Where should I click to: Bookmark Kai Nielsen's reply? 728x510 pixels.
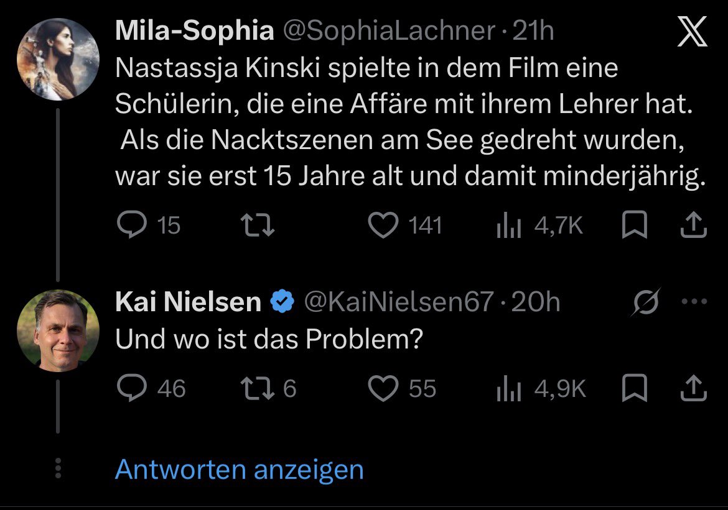point(634,388)
